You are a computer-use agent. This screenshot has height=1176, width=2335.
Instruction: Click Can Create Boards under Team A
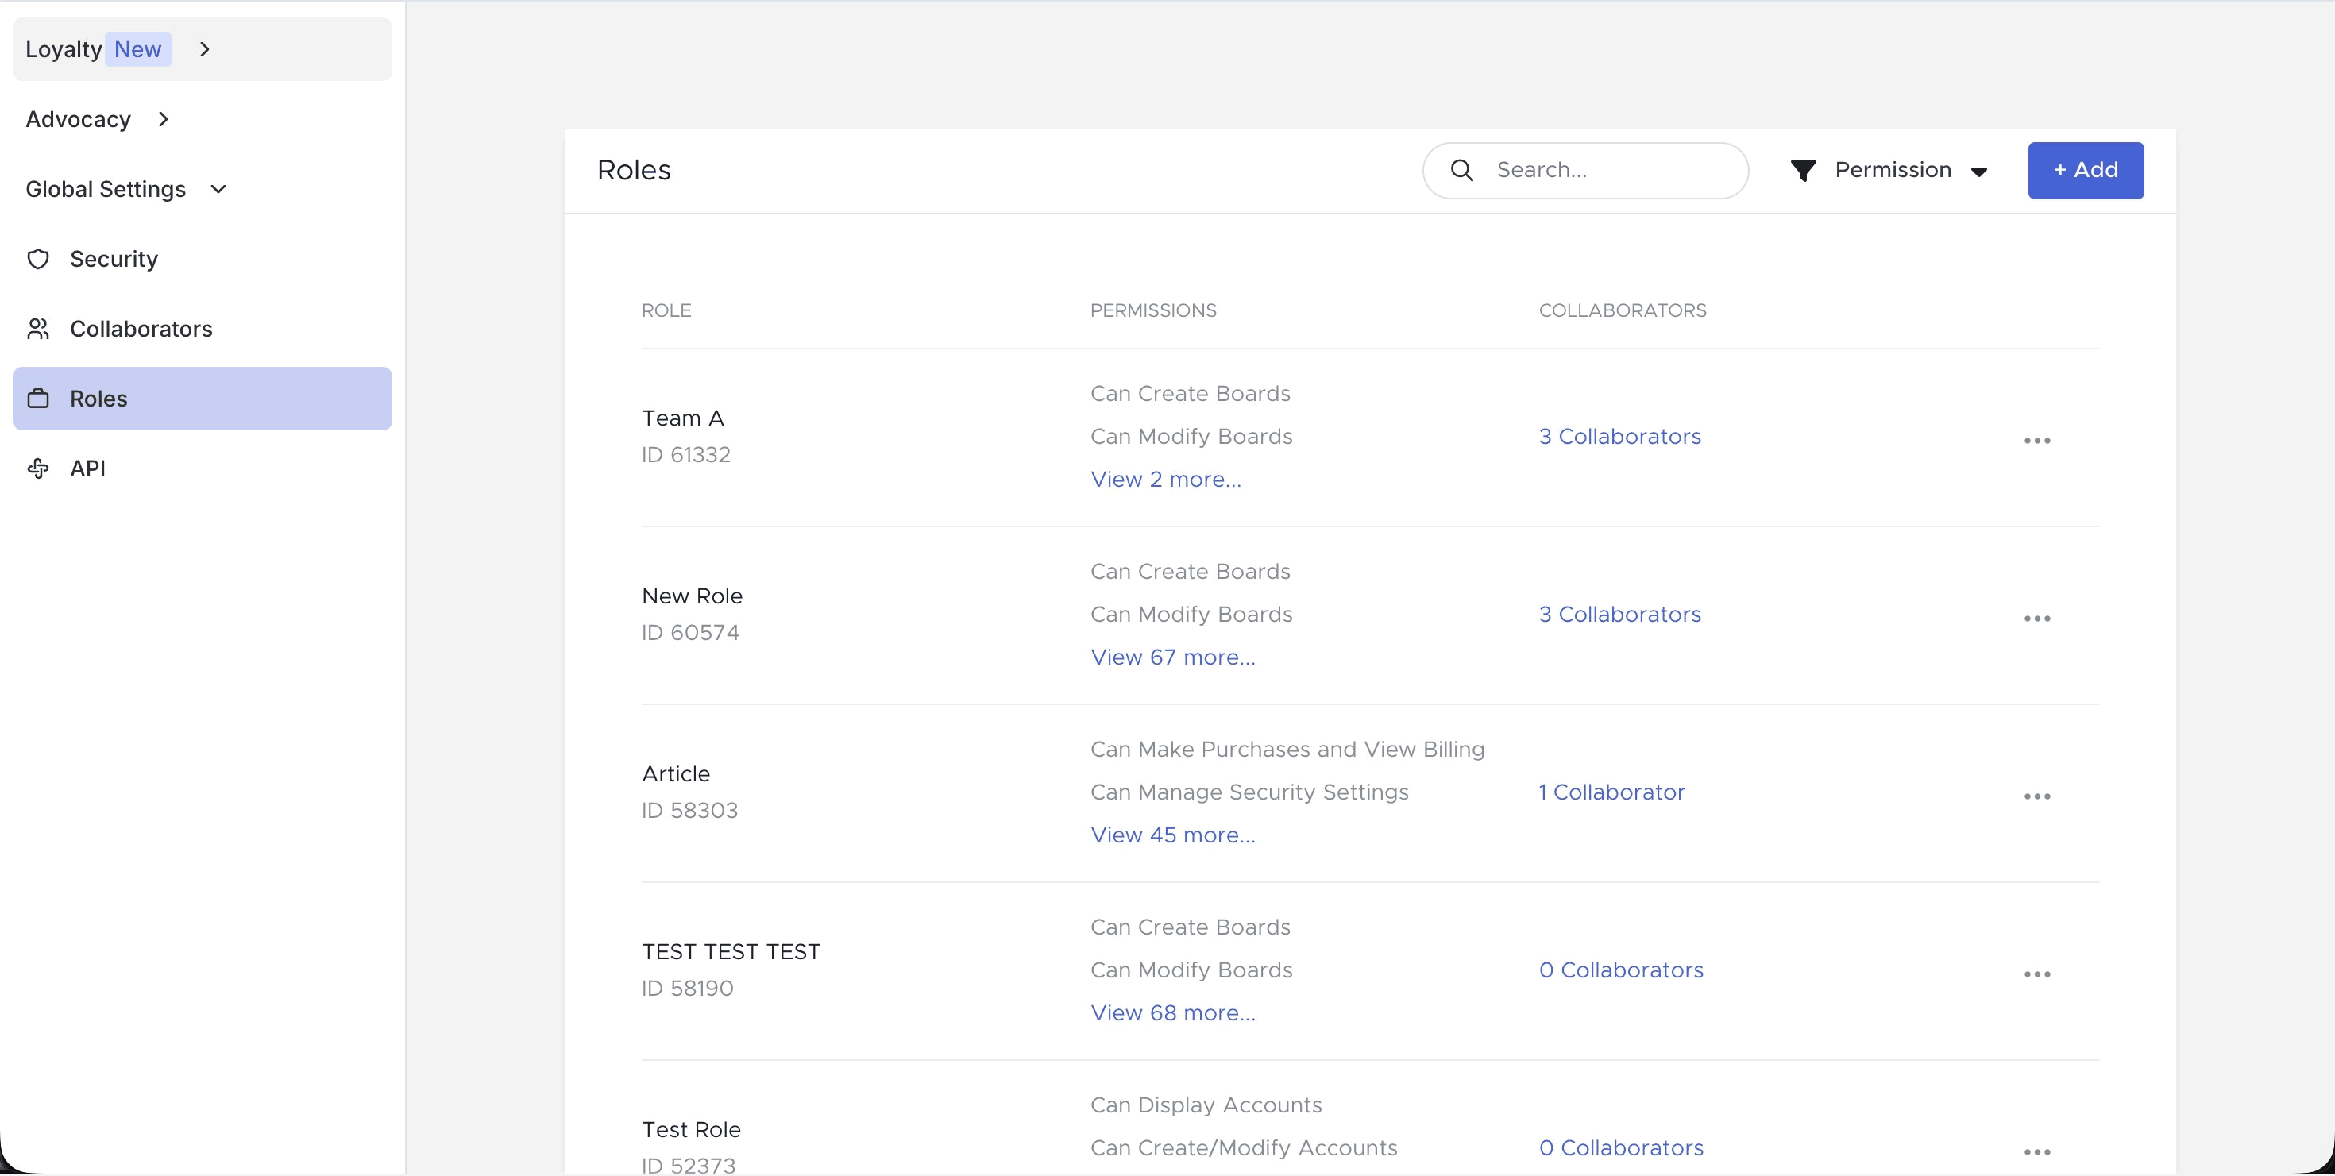tap(1191, 394)
